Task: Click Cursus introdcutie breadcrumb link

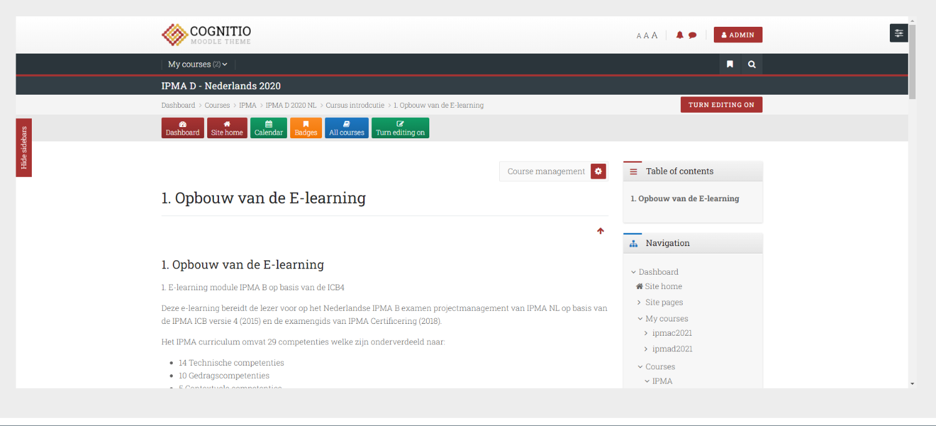Action: tap(354, 105)
